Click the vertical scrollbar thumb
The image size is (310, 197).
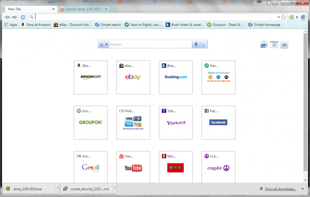pyautogui.click(x=305, y=102)
